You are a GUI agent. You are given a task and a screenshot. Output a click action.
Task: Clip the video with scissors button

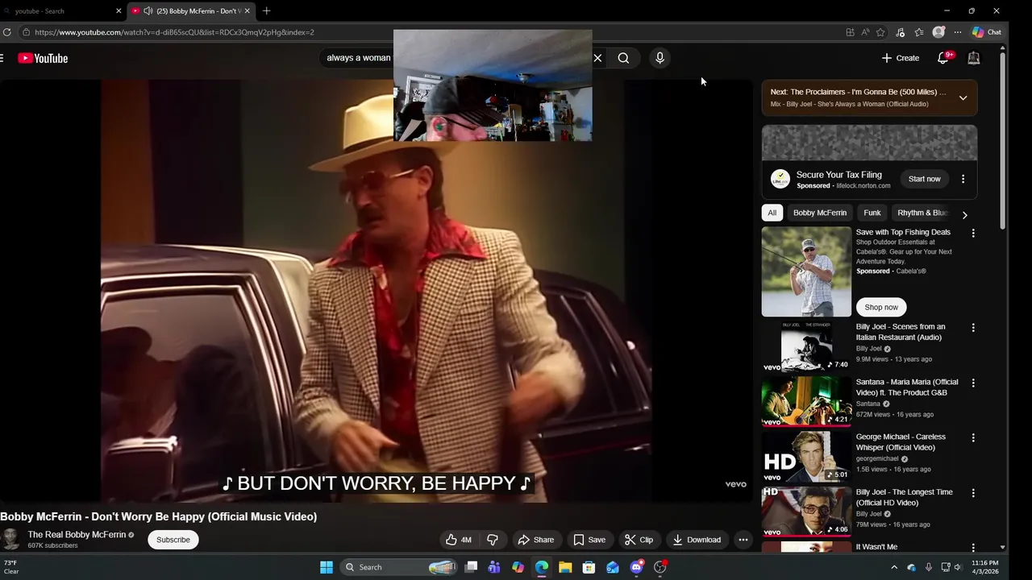tap(639, 540)
